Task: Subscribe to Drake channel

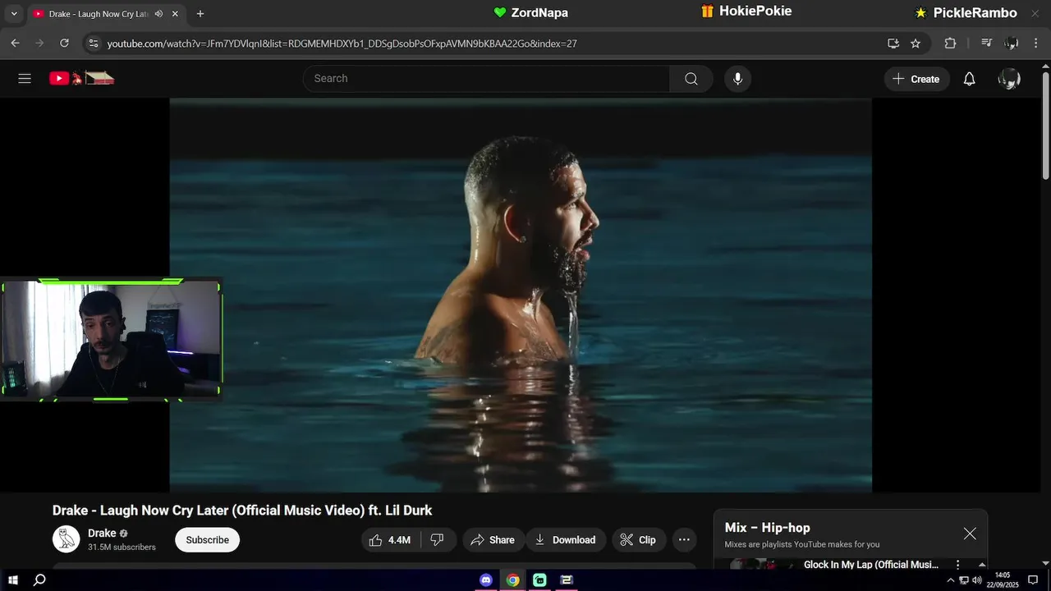Action: click(207, 540)
